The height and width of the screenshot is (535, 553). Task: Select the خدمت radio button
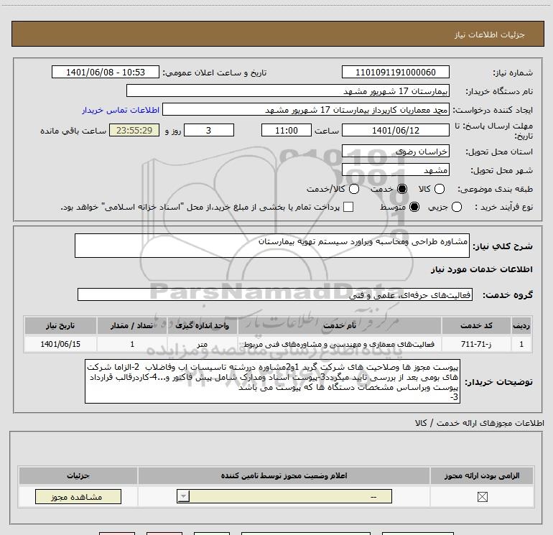(x=402, y=189)
